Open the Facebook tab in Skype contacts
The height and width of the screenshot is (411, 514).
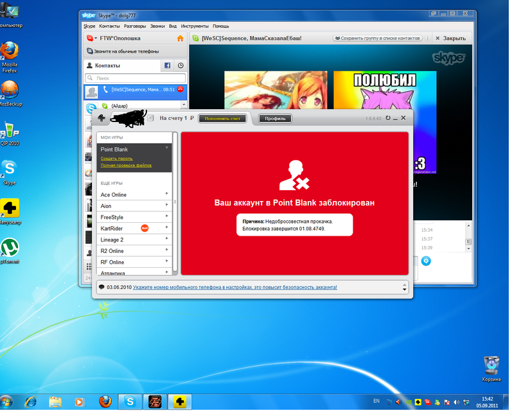pos(167,66)
